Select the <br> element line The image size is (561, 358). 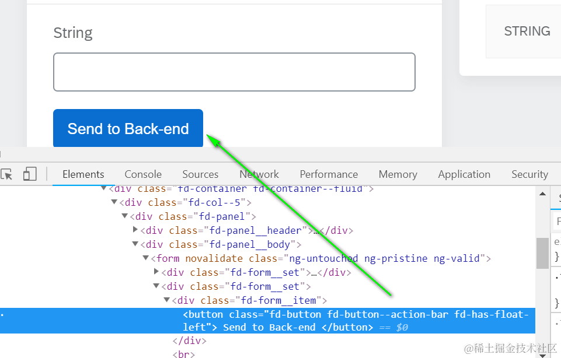[x=183, y=354]
